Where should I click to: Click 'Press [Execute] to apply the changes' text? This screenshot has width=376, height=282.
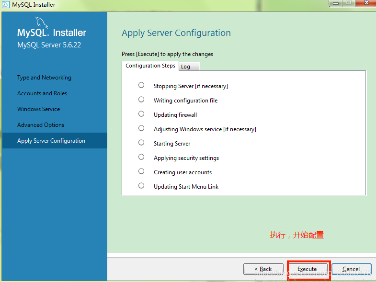pos(167,54)
